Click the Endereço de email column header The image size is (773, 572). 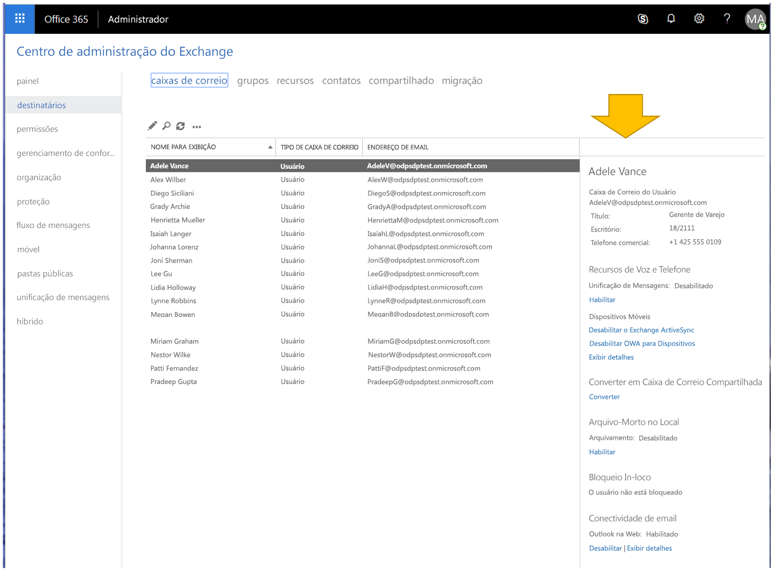[471, 147]
